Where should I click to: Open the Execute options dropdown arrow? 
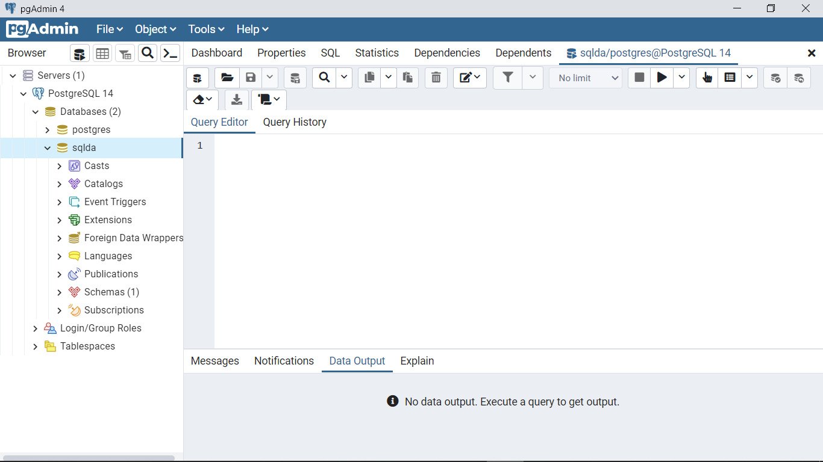click(681, 78)
